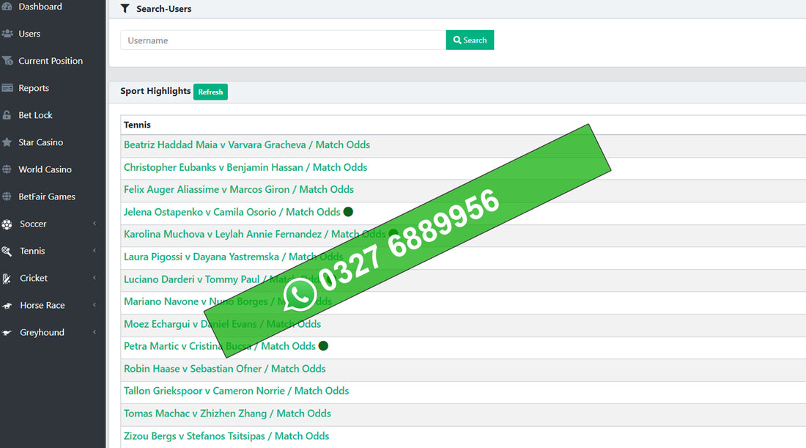Image resolution: width=806 pixels, height=448 pixels.
Task: Click the green dot beside Ostapenko match
Action: click(x=348, y=212)
